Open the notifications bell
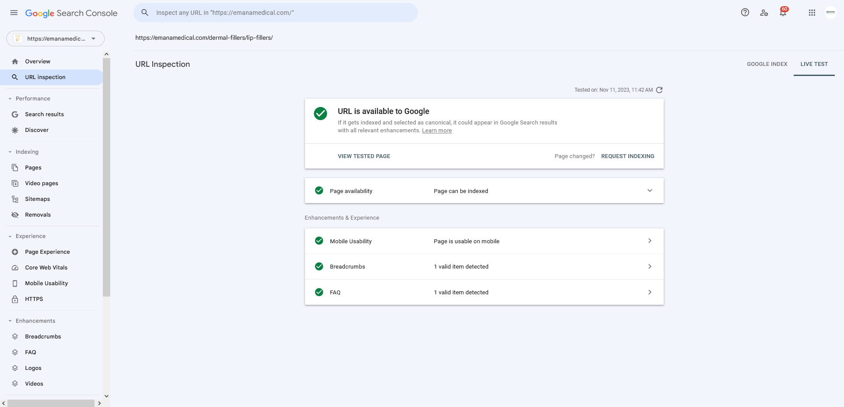Image resolution: width=844 pixels, height=407 pixels. [x=783, y=12]
